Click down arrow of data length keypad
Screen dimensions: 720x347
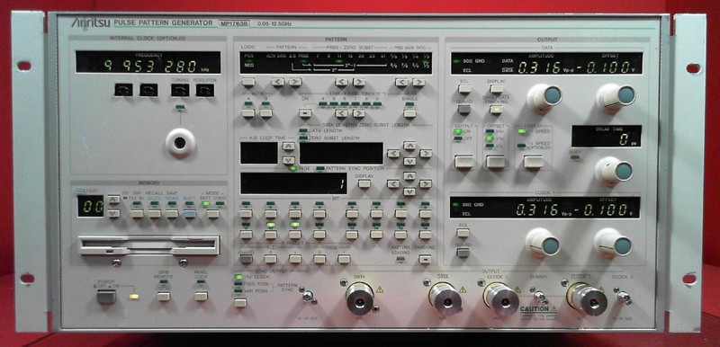[409, 161]
